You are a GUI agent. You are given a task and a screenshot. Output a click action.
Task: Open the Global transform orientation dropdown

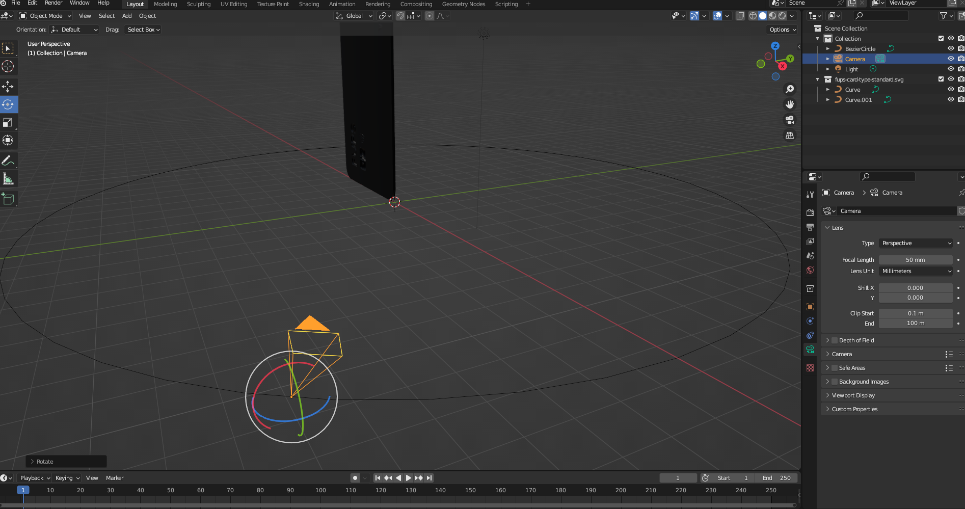354,16
